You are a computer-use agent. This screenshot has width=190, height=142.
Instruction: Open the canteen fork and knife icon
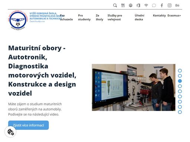(x=123, y=6)
